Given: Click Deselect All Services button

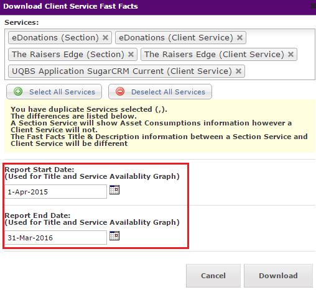Looking at the screenshot, I should (x=160, y=92).
